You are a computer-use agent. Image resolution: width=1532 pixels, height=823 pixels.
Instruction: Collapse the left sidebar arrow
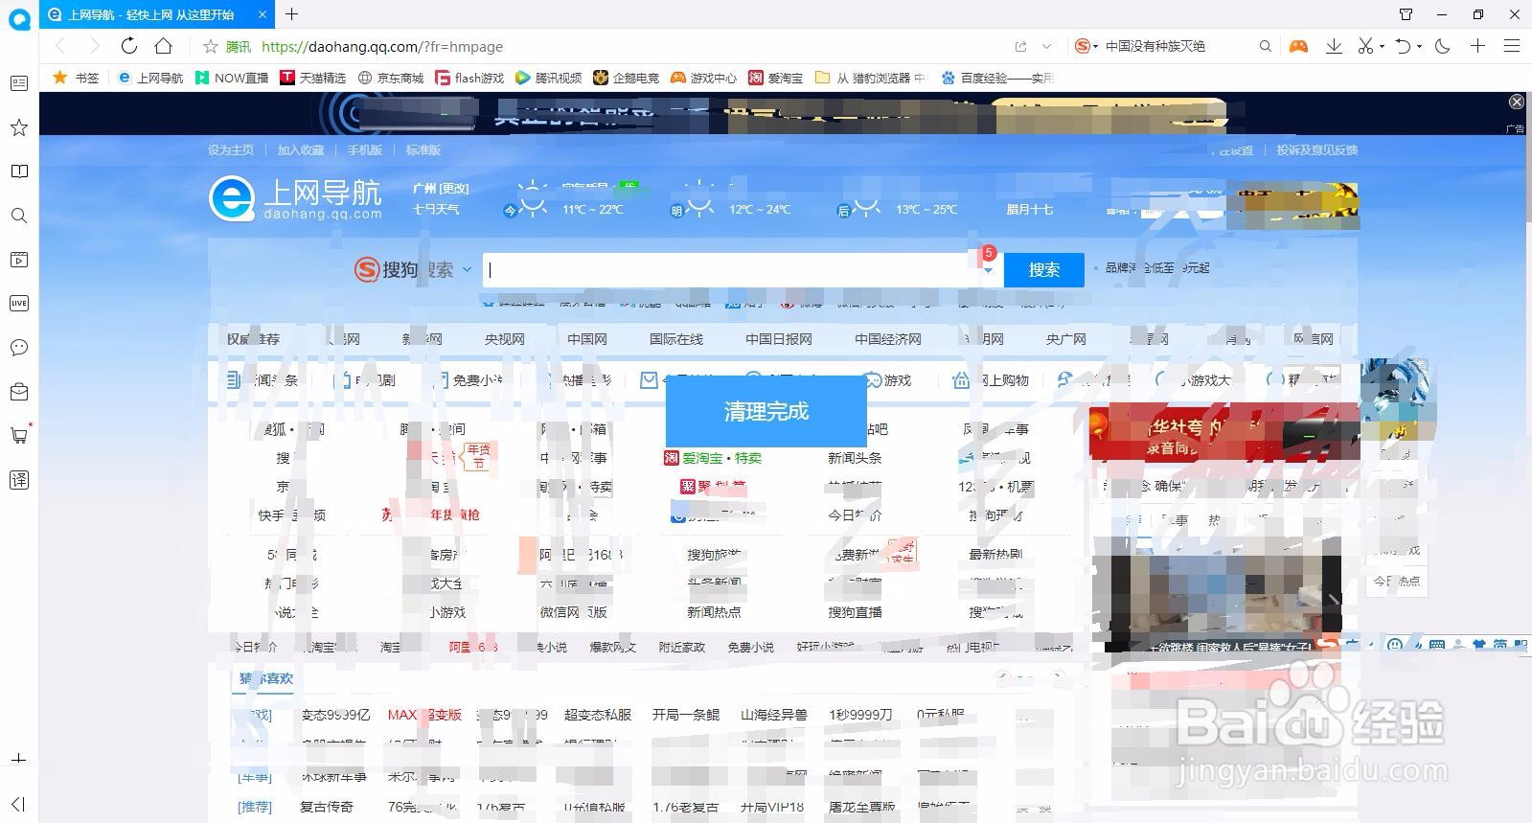tap(18, 804)
